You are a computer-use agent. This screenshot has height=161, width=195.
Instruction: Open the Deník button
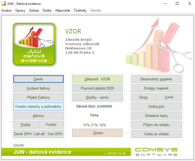[x=39, y=79]
